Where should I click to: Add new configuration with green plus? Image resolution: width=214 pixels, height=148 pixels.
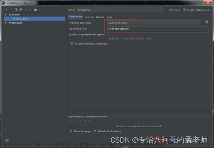point(6,10)
